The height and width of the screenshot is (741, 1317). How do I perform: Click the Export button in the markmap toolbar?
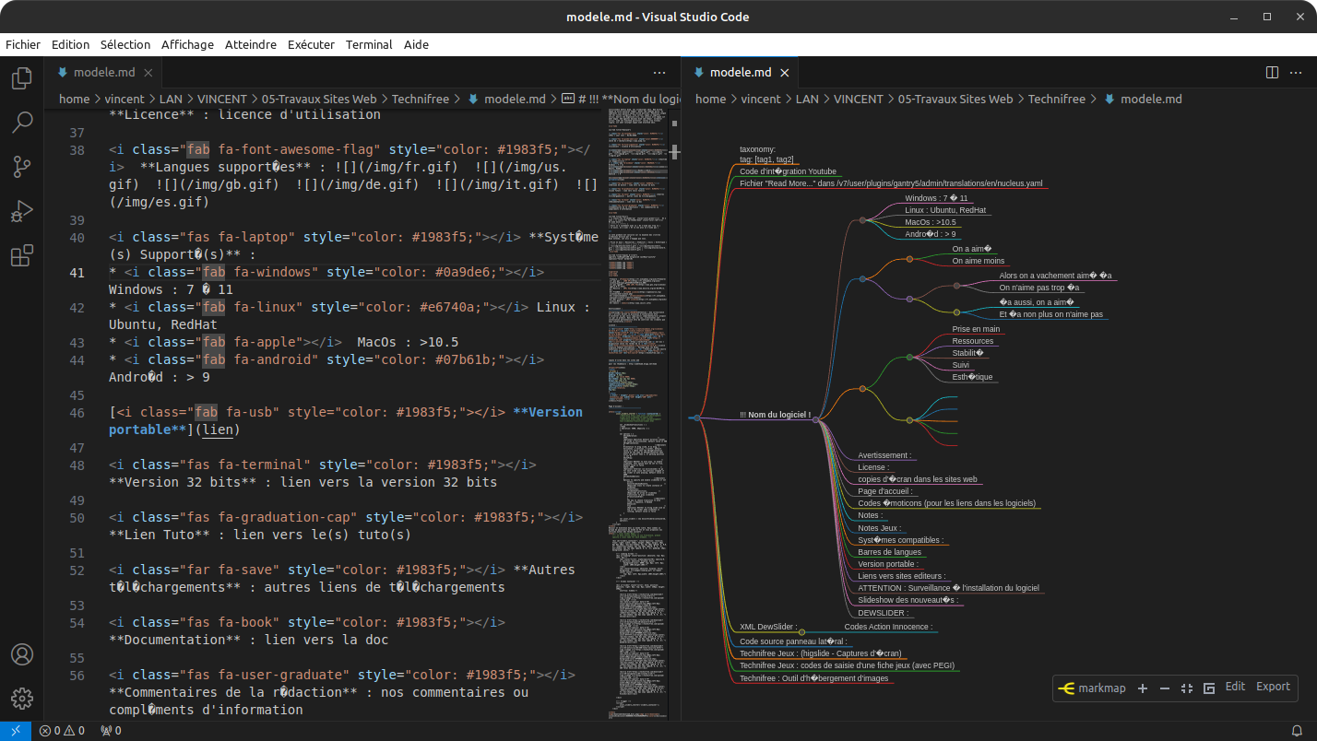pos(1273,687)
